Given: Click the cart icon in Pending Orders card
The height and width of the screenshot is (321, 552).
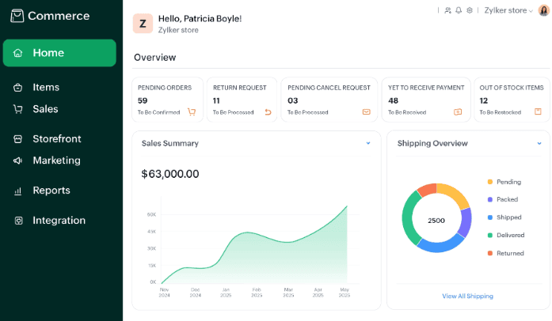Looking at the screenshot, I should (191, 112).
